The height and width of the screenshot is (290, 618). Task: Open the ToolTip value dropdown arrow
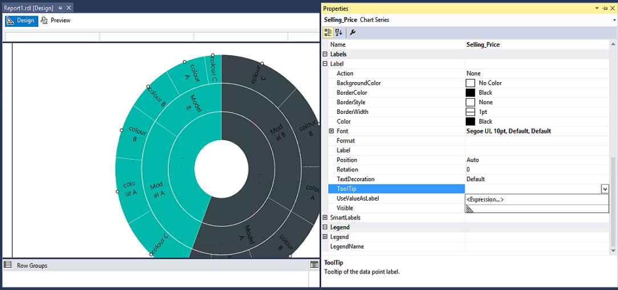tap(604, 189)
